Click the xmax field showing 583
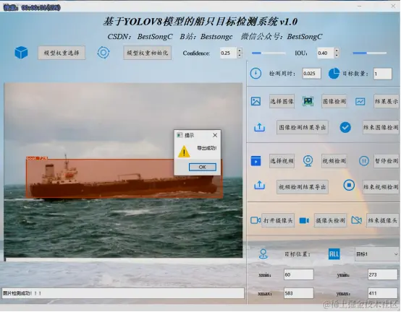The width and height of the screenshot is (401, 312). [x=298, y=293]
